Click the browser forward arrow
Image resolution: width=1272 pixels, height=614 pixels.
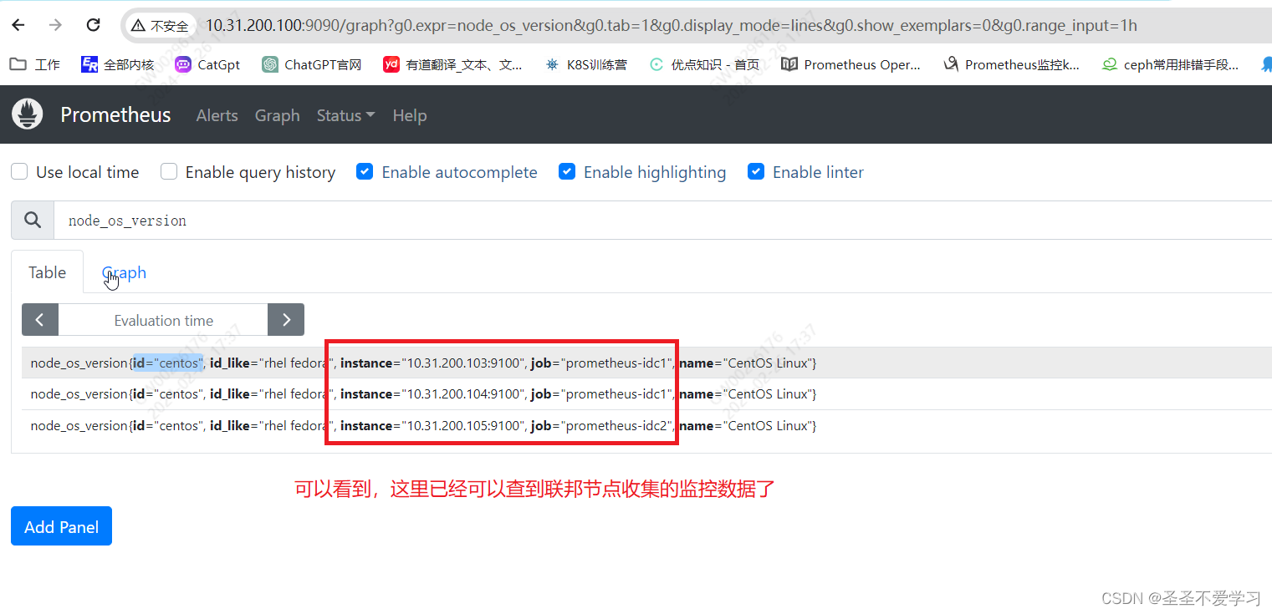[56, 25]
